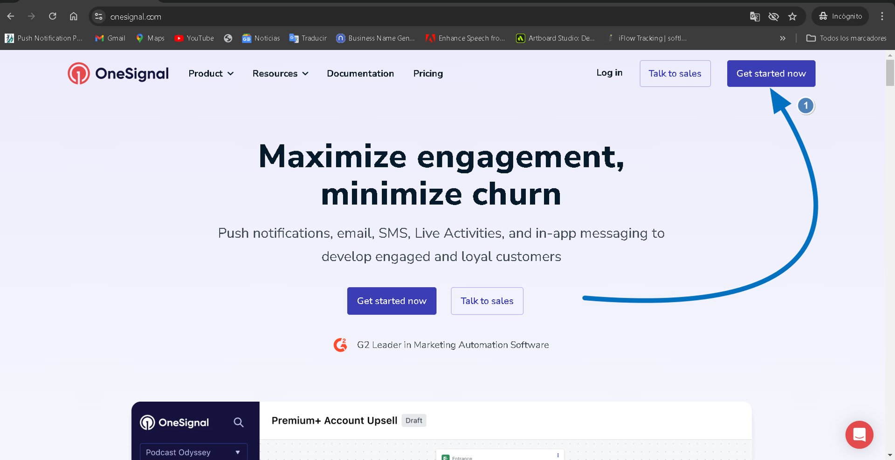Expand the Resources menu
Viewport: 895px width, 460px height.
(x=280, y=74)
